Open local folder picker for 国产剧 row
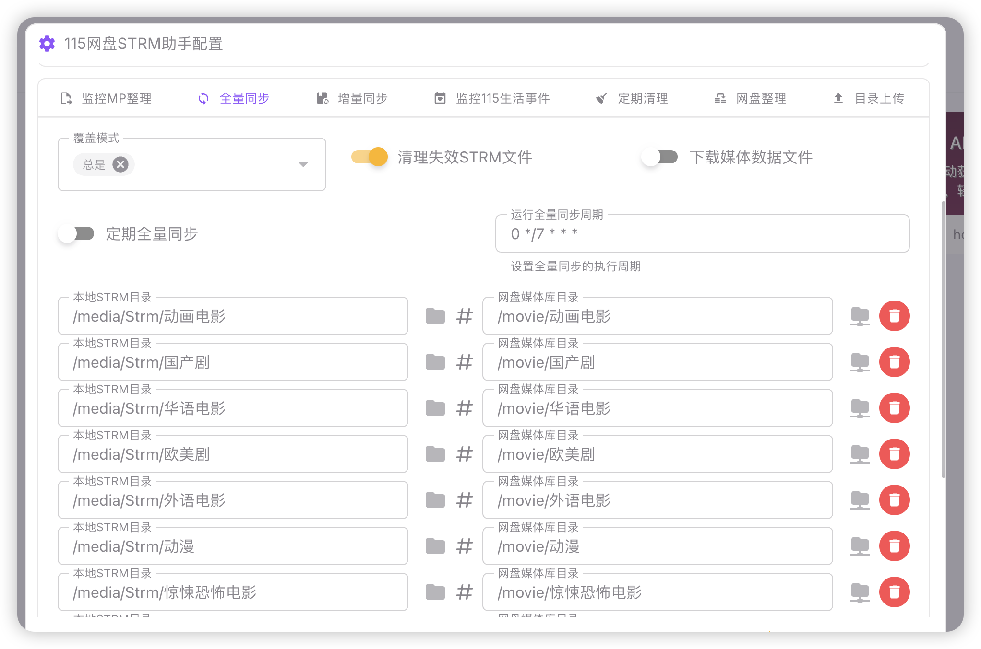Image resolution: width=981 pixels, height=649 pixels. click(x=435, y=362)
